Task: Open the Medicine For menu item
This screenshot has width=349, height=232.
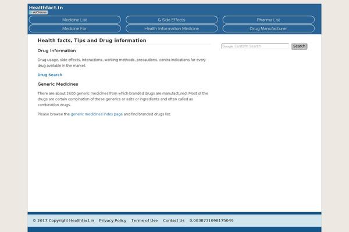Action: coord(74,28)
